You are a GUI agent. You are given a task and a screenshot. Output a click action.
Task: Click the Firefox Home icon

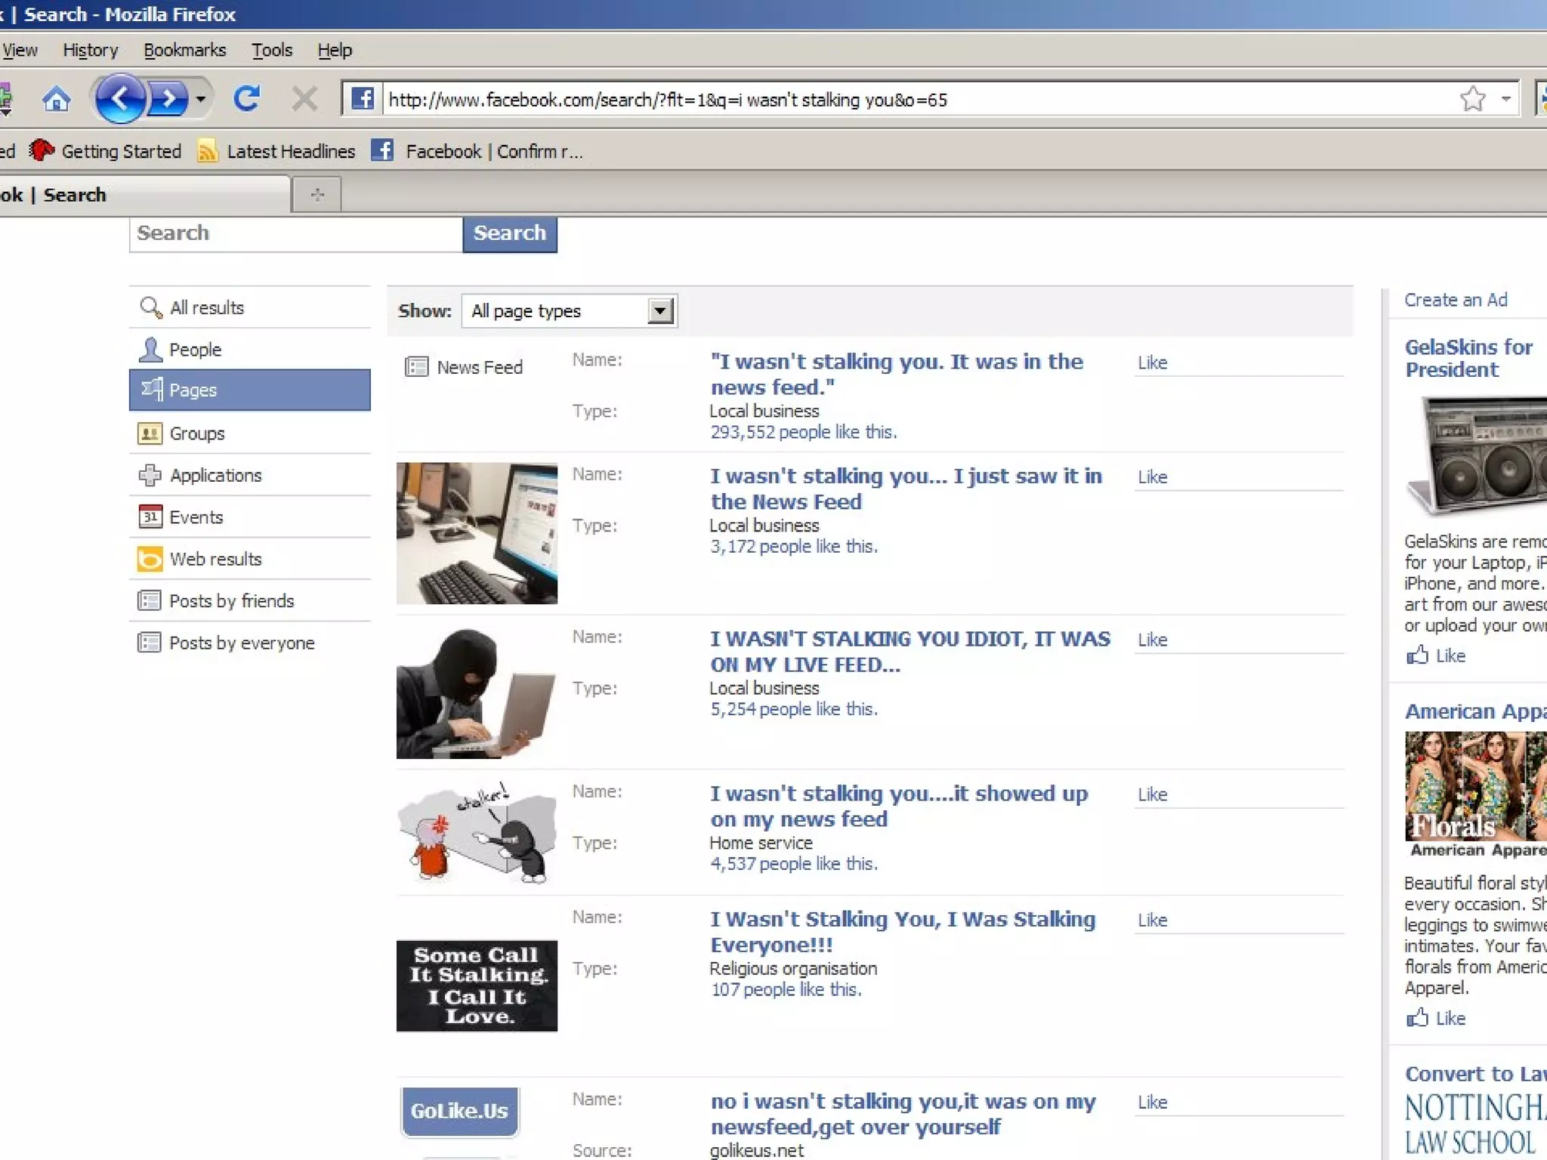[57, 99]
